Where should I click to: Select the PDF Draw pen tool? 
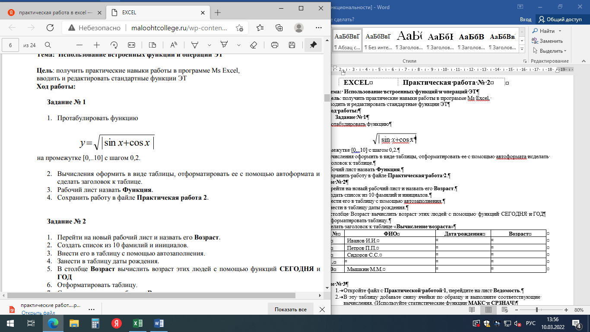(195, 45)
